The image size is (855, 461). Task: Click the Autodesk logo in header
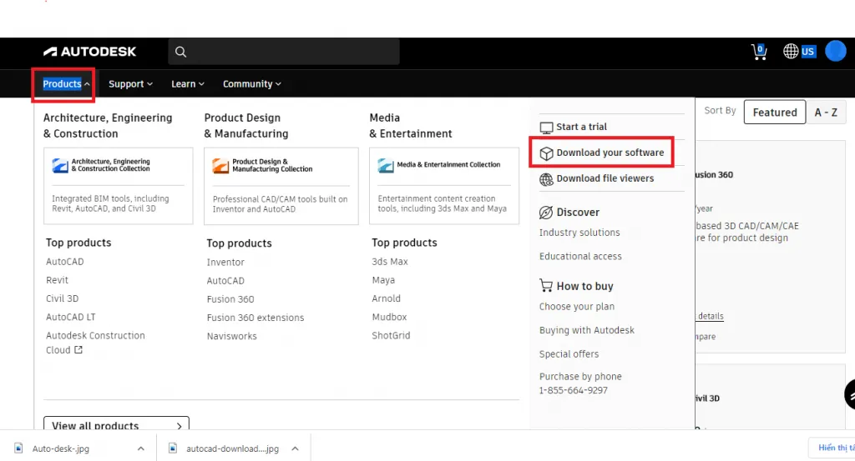click(x=90, y=52)
